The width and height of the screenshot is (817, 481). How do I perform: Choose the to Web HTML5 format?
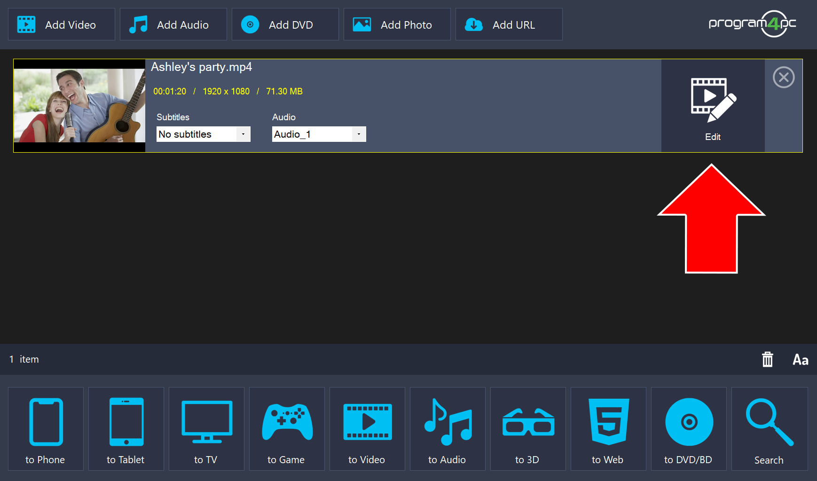[608, 429]
